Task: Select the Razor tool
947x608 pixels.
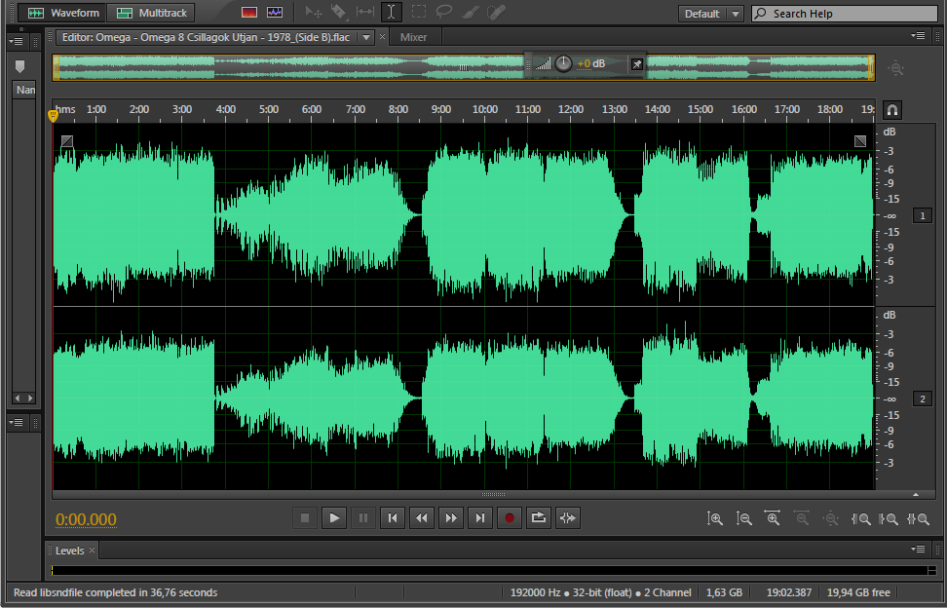Action: click(339, 12)
